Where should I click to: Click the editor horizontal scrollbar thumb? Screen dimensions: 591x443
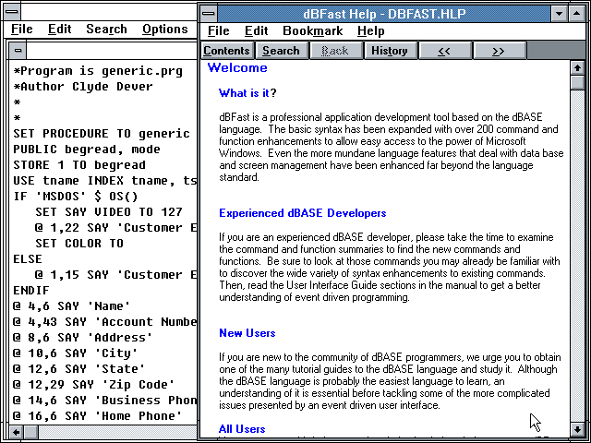coord(30,432)
